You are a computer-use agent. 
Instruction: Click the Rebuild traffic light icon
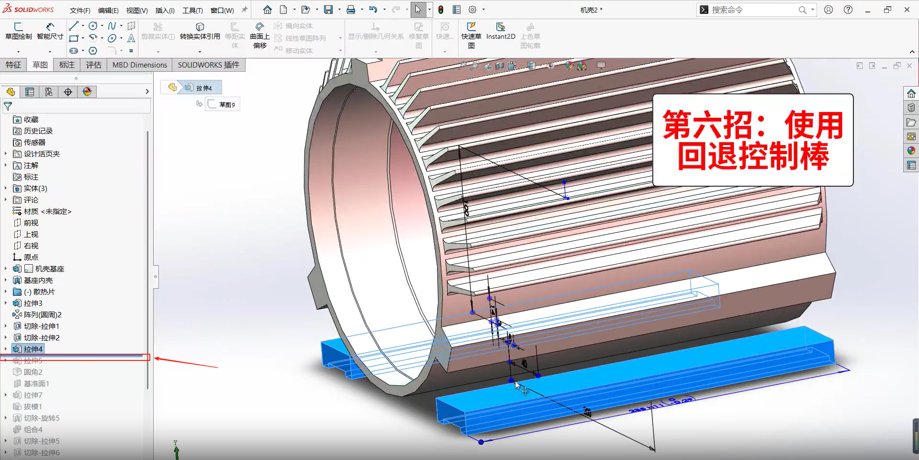click(441, 10)
